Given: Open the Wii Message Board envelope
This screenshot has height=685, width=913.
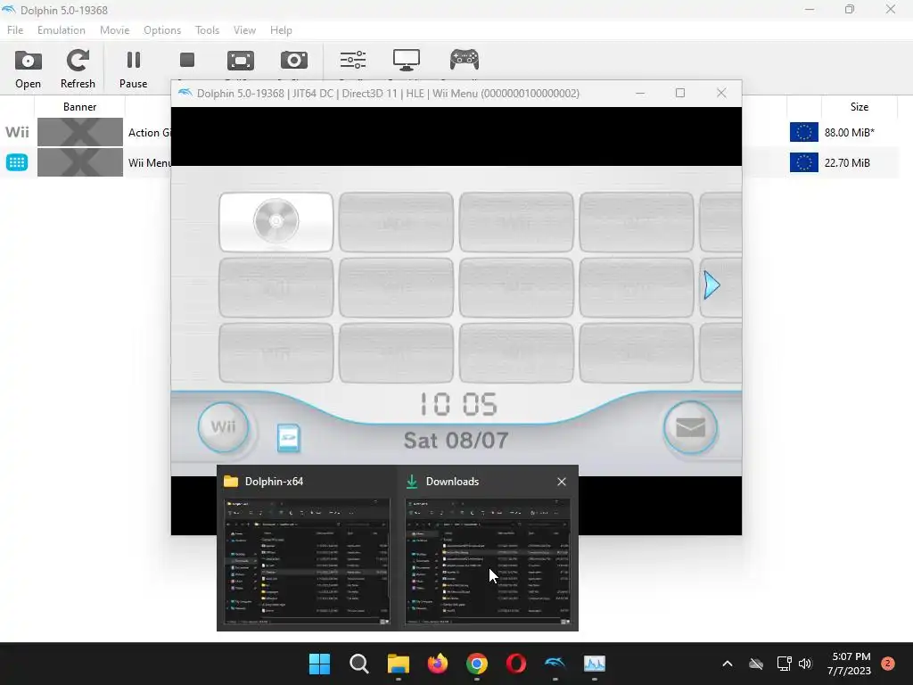Looking at the screenshot, I should (690, 427).
